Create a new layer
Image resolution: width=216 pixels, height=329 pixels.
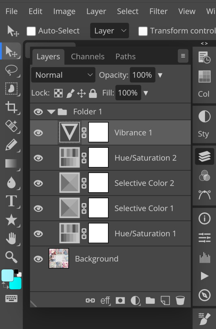[x=165, y=301]
